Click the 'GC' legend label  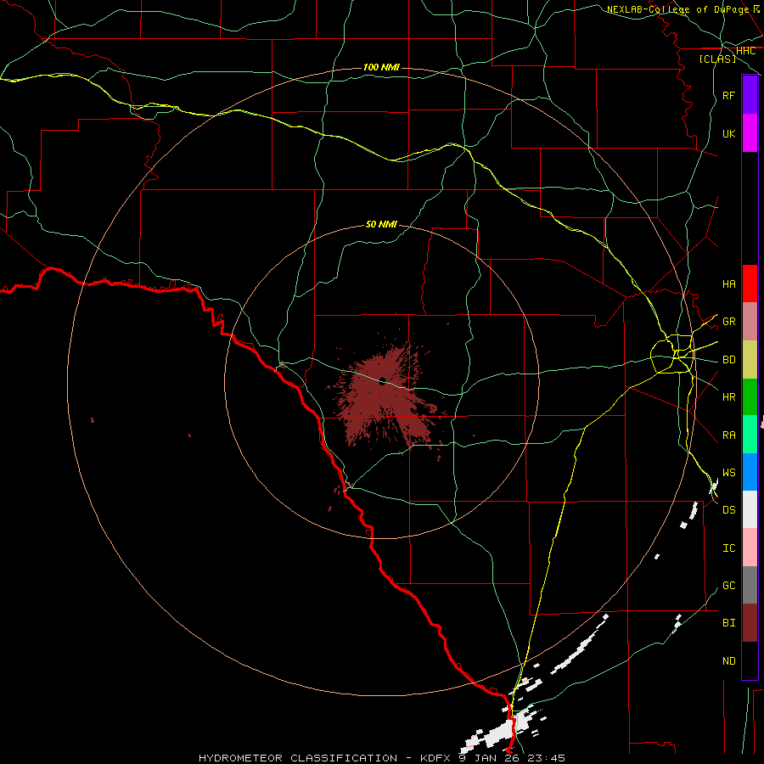(x=728, y=585)
